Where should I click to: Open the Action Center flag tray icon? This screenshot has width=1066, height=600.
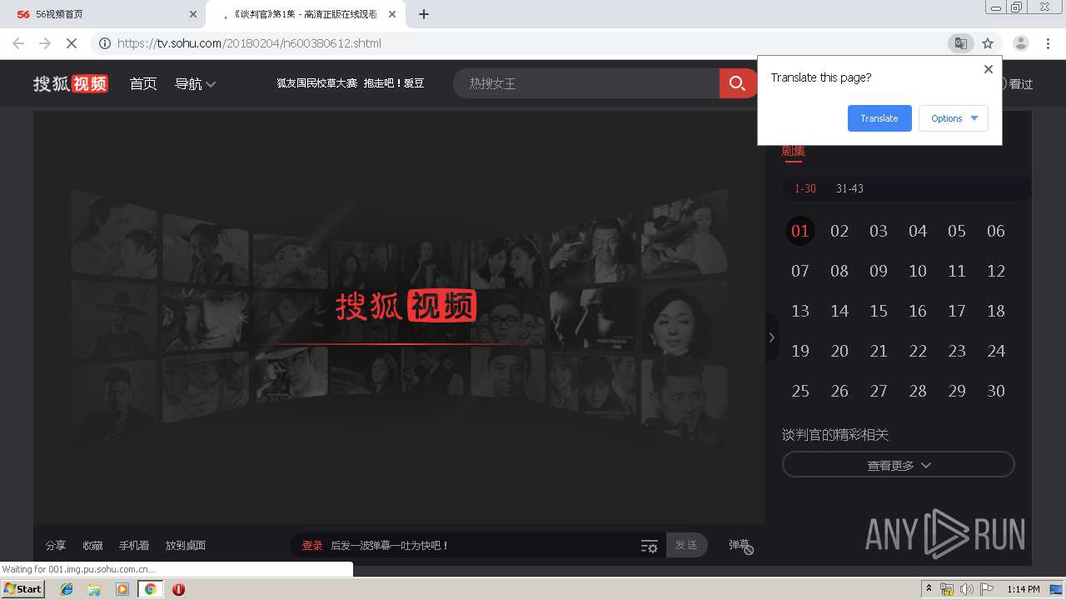click(985, 589)
